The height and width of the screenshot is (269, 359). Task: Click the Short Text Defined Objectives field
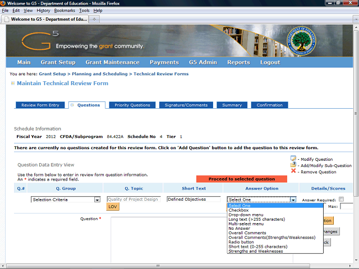[194, 200]
